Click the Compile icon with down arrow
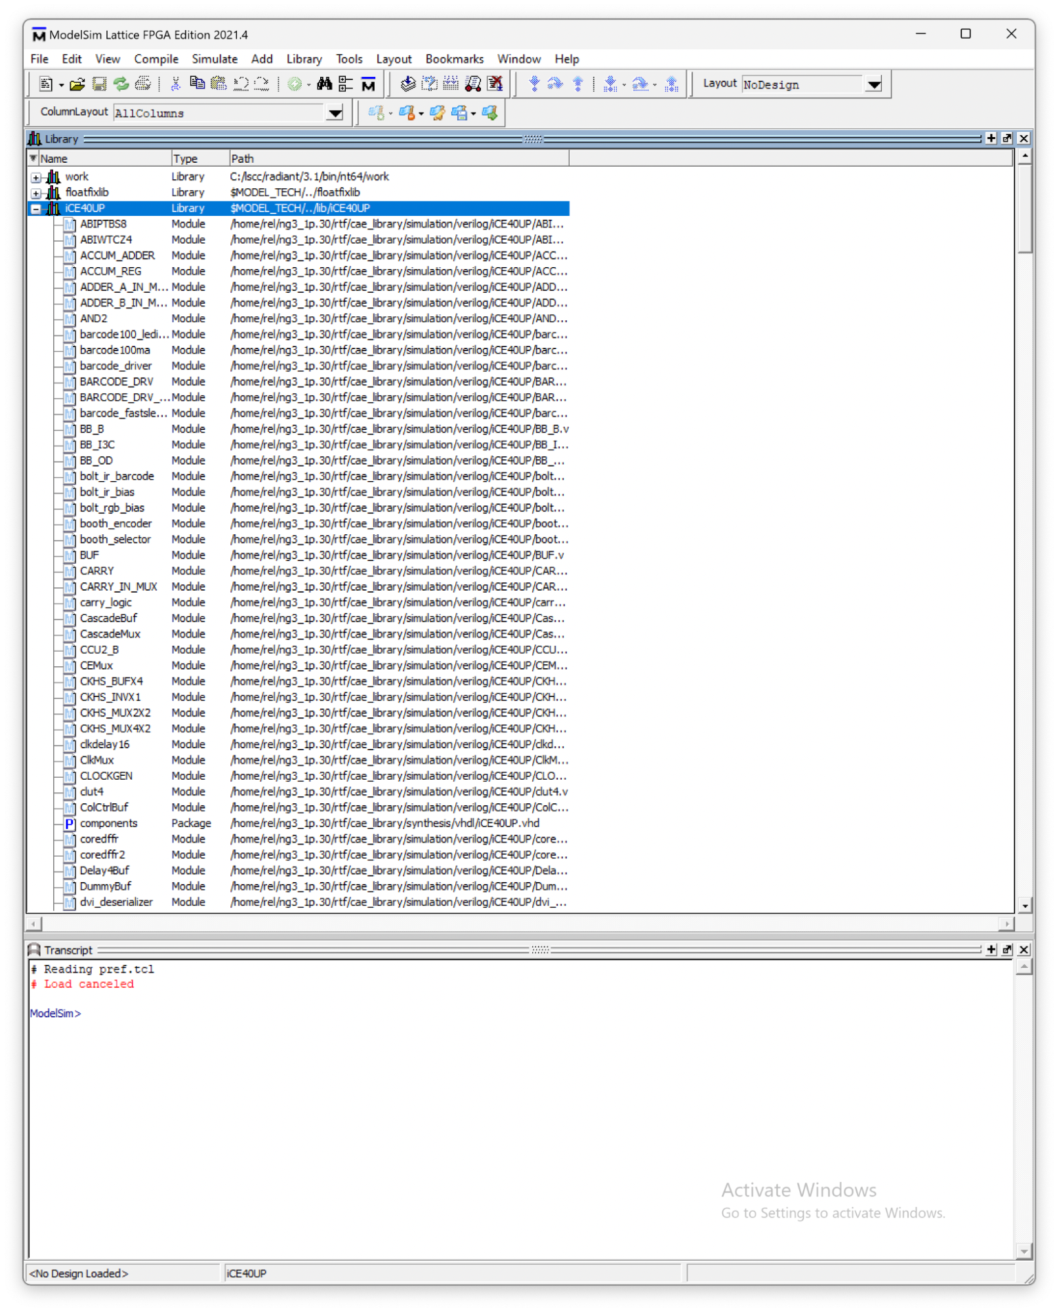 (407, 83)
